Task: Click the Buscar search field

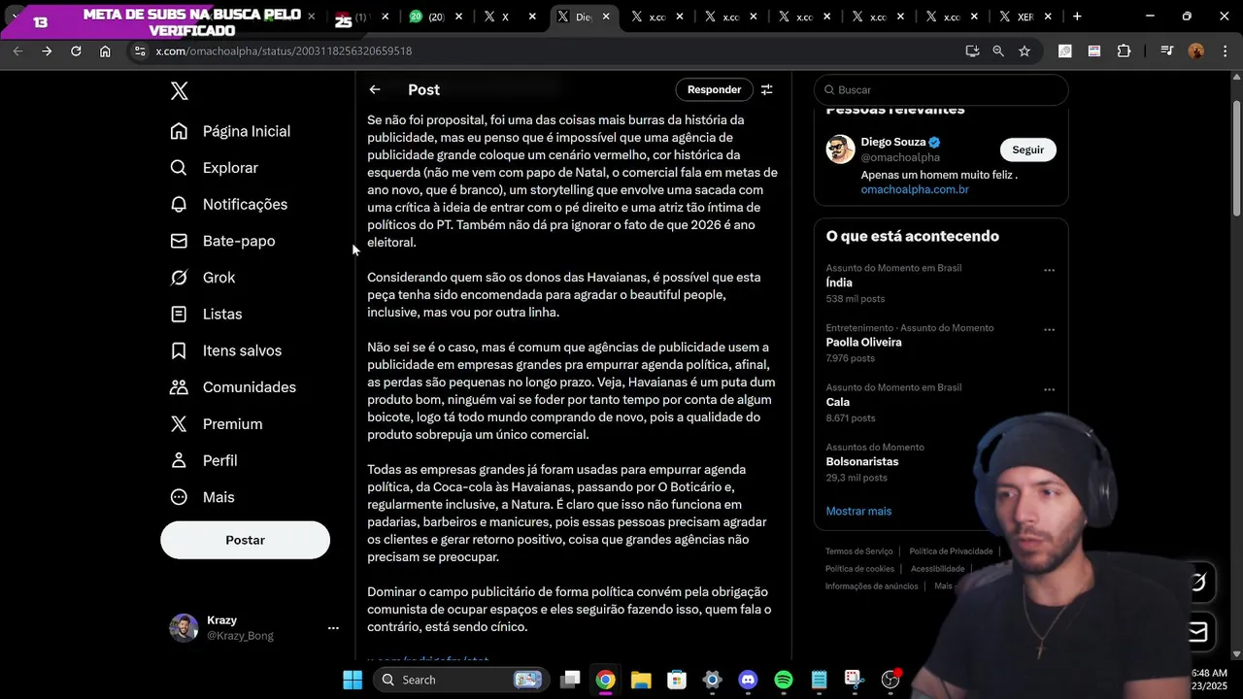Action: click(941, 89)
